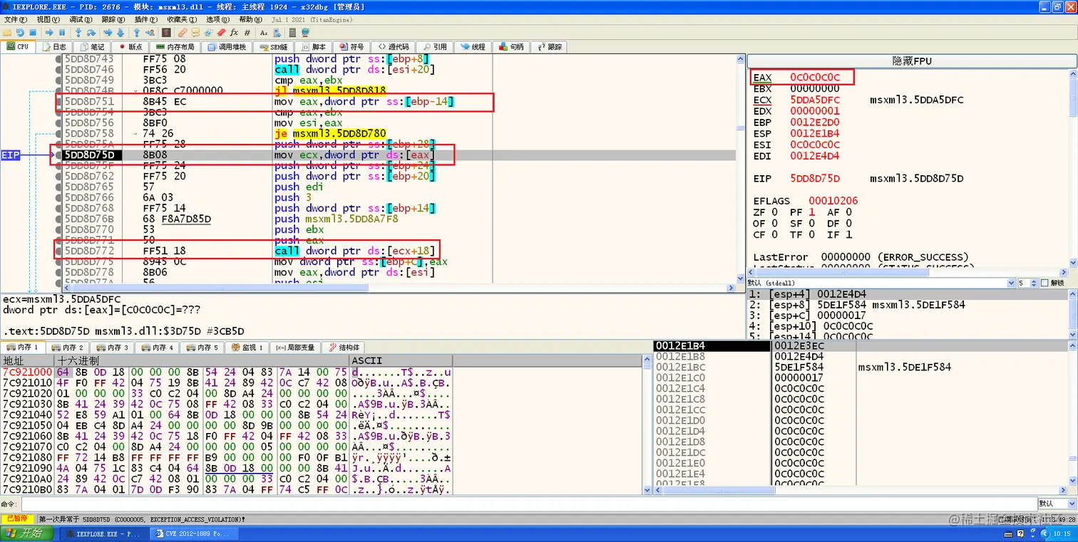Select the call dword ptr ds:[ecx+18] instruction
Viewport: 1078px width, 542px height.
(354, 251)
